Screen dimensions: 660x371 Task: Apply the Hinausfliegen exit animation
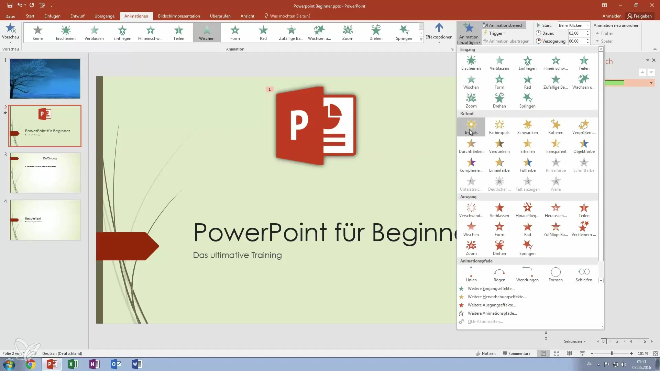coord(527,210)
